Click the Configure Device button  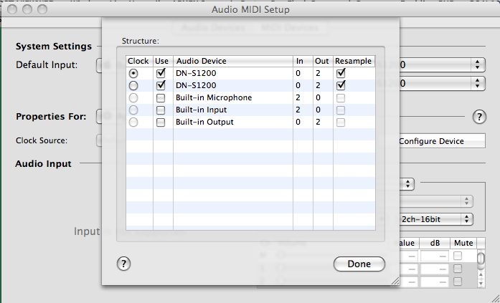[x=442, y=141]
